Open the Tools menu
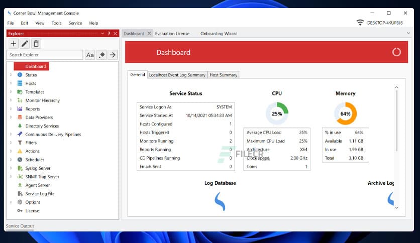The height and width of the screenshot is (243, 420). click(56, 23)
